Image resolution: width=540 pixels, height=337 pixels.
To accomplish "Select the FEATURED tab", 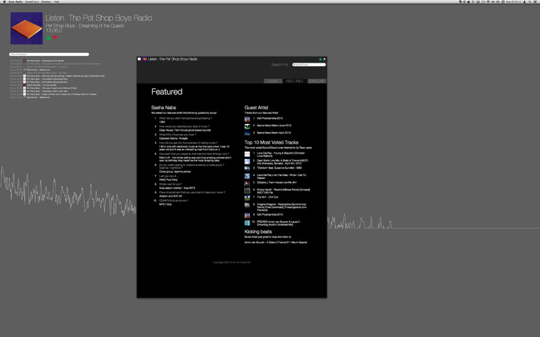I will 294,81.
